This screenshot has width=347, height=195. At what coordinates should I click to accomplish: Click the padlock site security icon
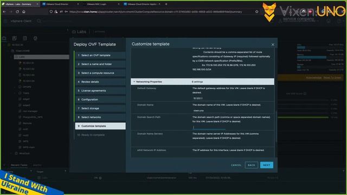[x=56, y=12]
